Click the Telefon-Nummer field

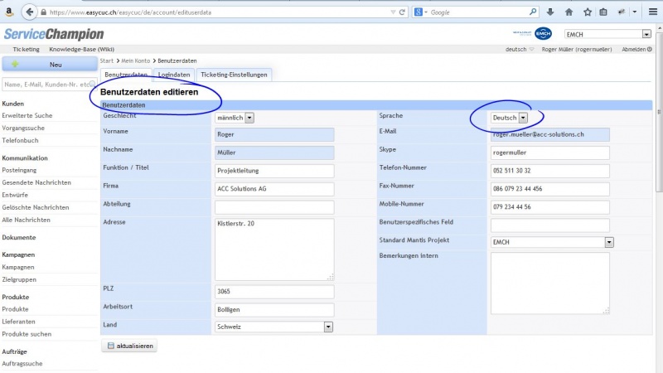click(550, 171)
